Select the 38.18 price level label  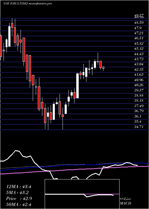pos(139,101)
